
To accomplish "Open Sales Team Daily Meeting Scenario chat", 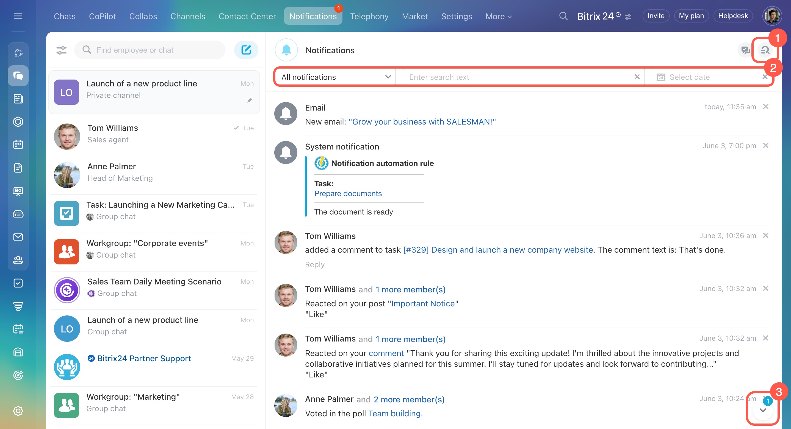I will [154, 290].
